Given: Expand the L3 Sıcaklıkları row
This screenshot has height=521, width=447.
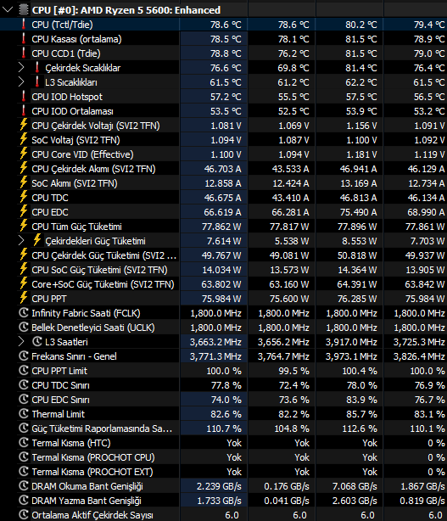Looking at the screenshot, I should click(21, 82).
